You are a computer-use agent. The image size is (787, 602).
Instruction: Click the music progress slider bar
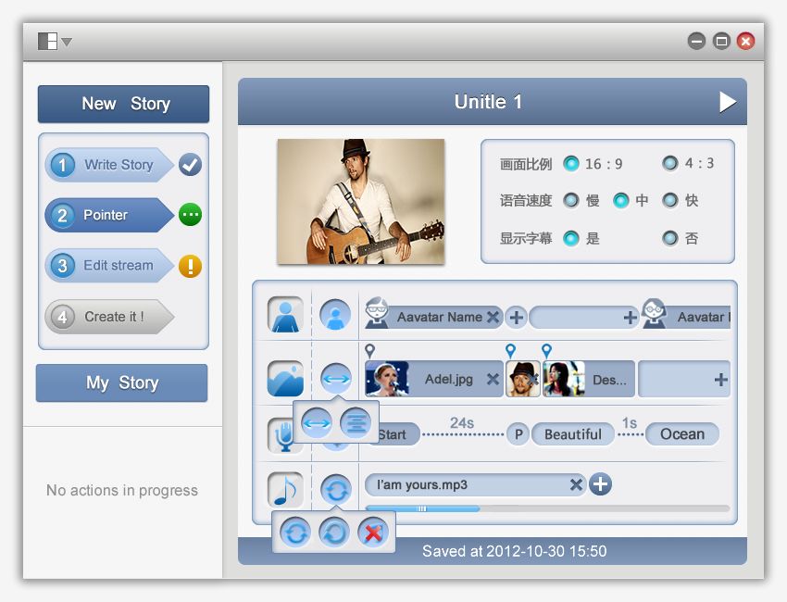point(547,508)
